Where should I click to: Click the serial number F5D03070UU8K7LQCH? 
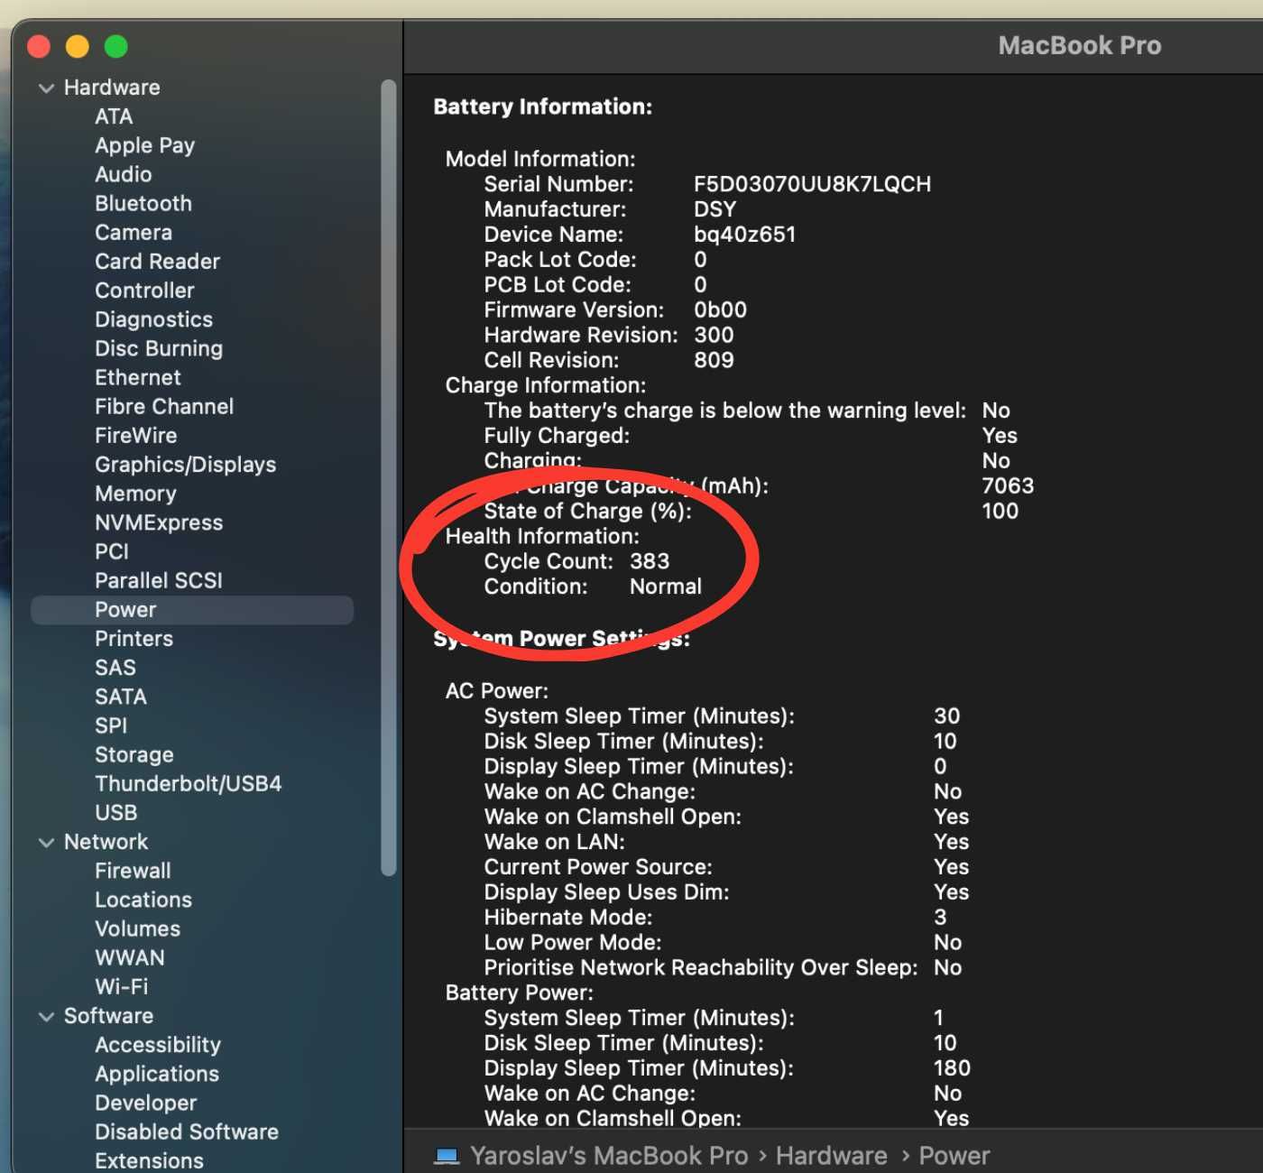click(x=812, y=184)
